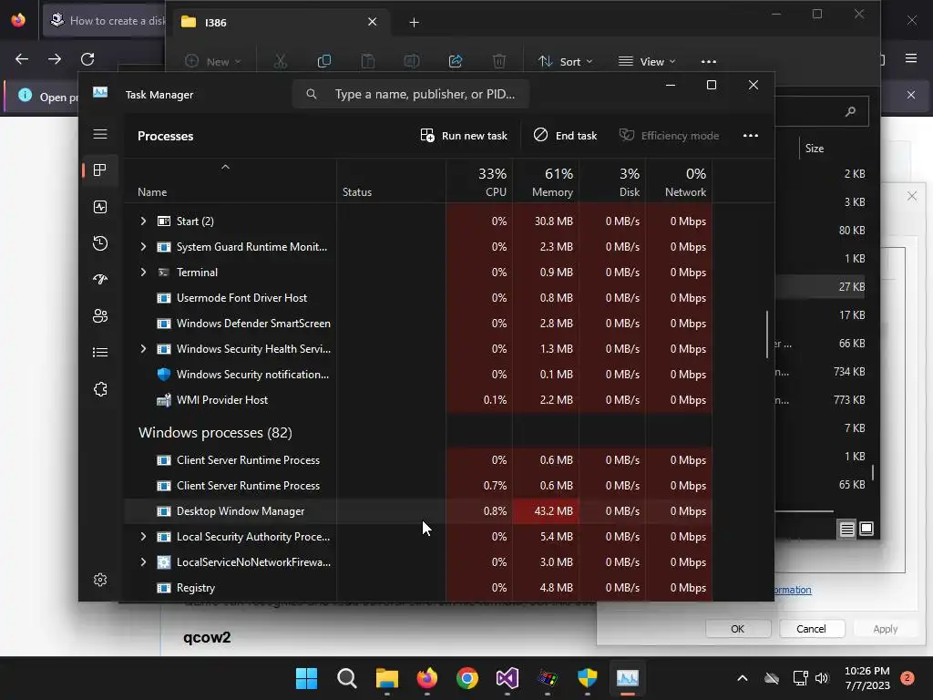The image size is (933, 700).
Task: Click Firefox back arrow
Action: 22,59
